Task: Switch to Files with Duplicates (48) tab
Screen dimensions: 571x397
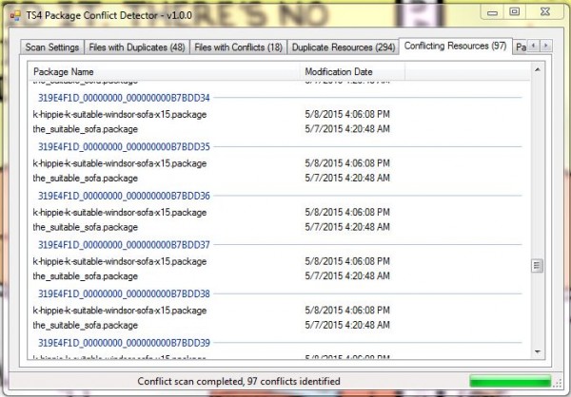Action: click(x=137, y=47)
